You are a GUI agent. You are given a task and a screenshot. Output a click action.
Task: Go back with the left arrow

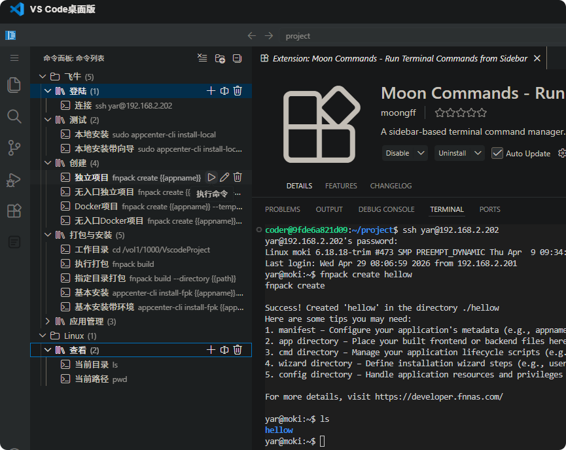[252, 36]
